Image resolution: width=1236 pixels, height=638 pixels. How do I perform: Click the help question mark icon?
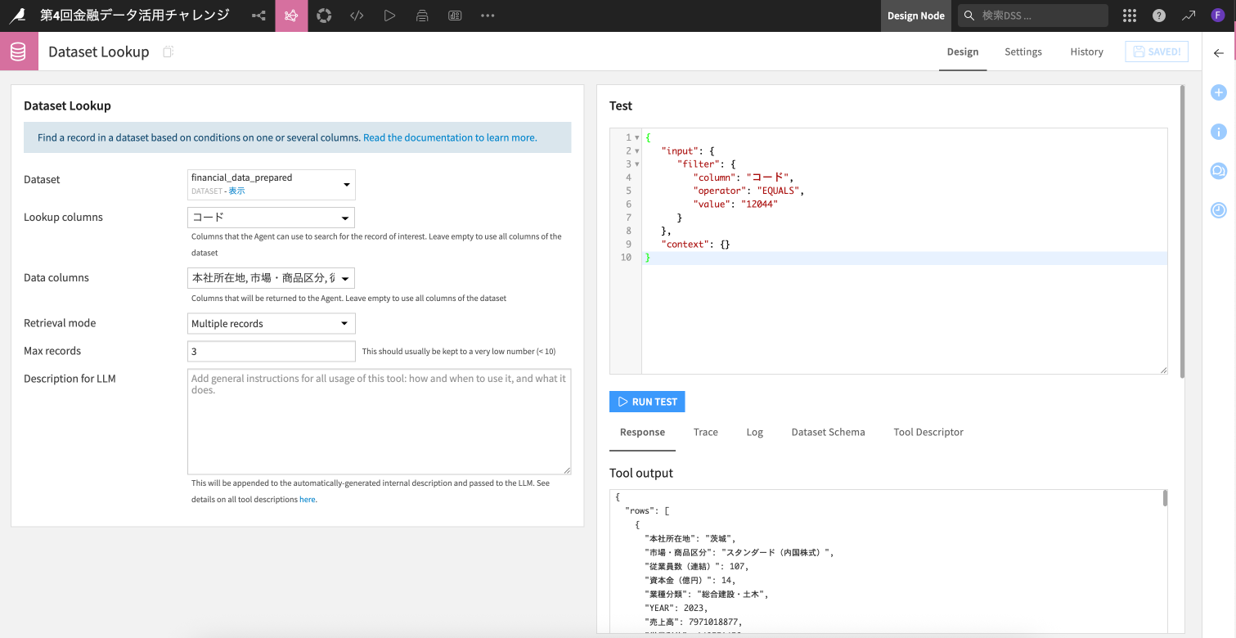[1159, 16]
